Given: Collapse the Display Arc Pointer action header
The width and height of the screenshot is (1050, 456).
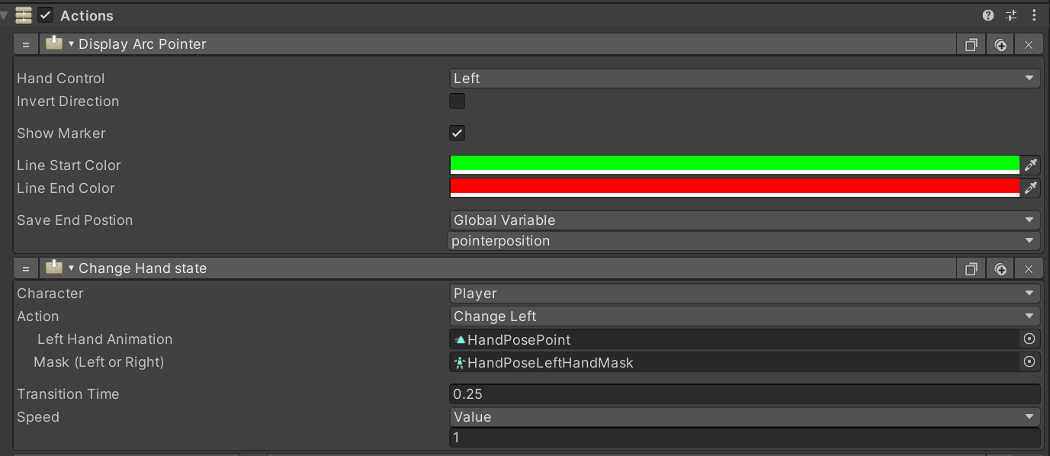Looking at the screenshot, I should (72, 44).
